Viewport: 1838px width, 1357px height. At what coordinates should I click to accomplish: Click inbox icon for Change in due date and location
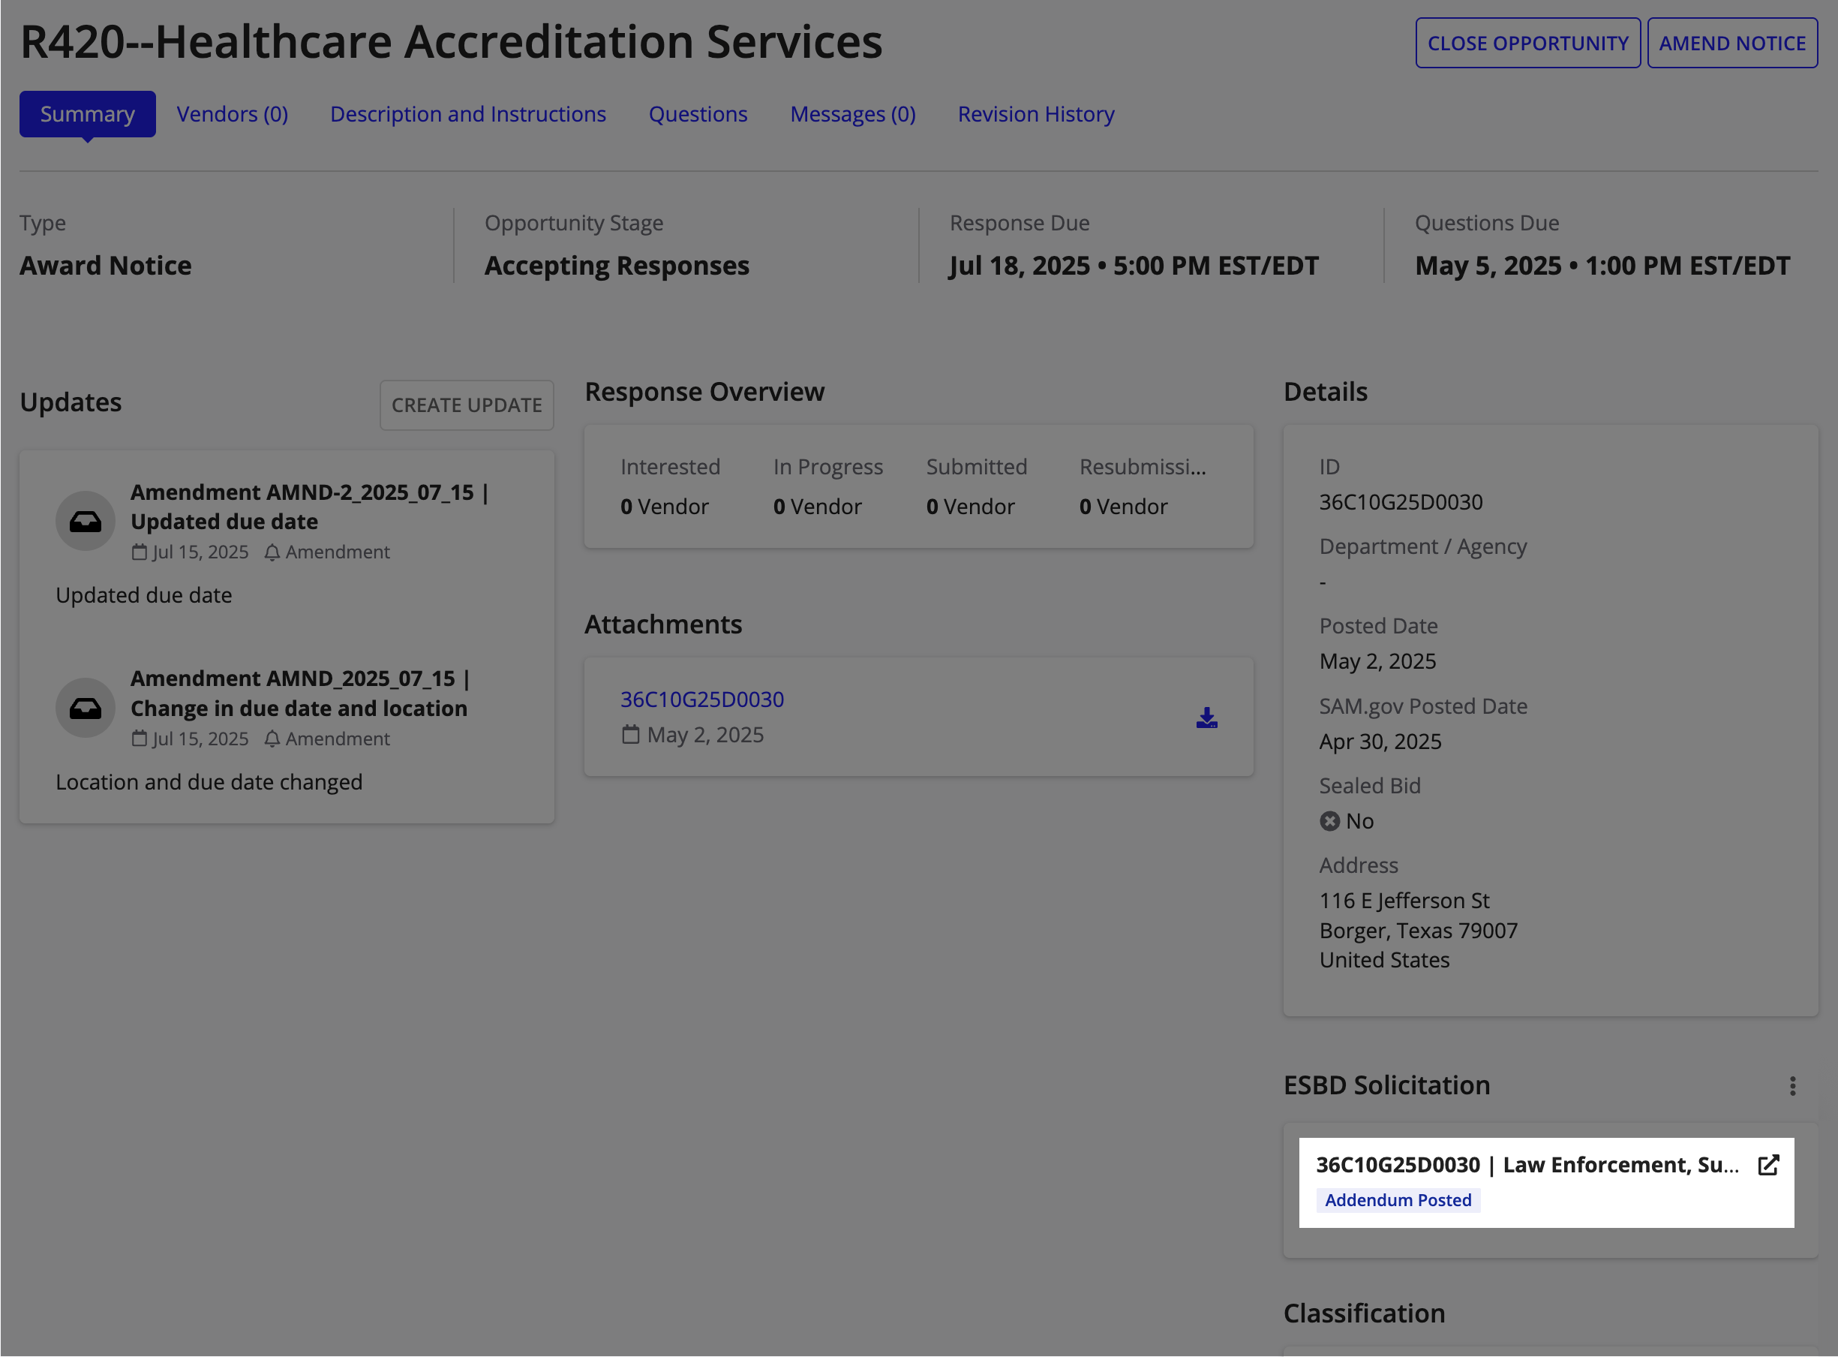[x=86, y=707]
